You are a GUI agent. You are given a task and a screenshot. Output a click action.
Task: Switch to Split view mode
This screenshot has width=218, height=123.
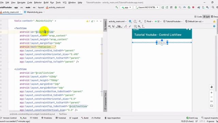point(206,17)
